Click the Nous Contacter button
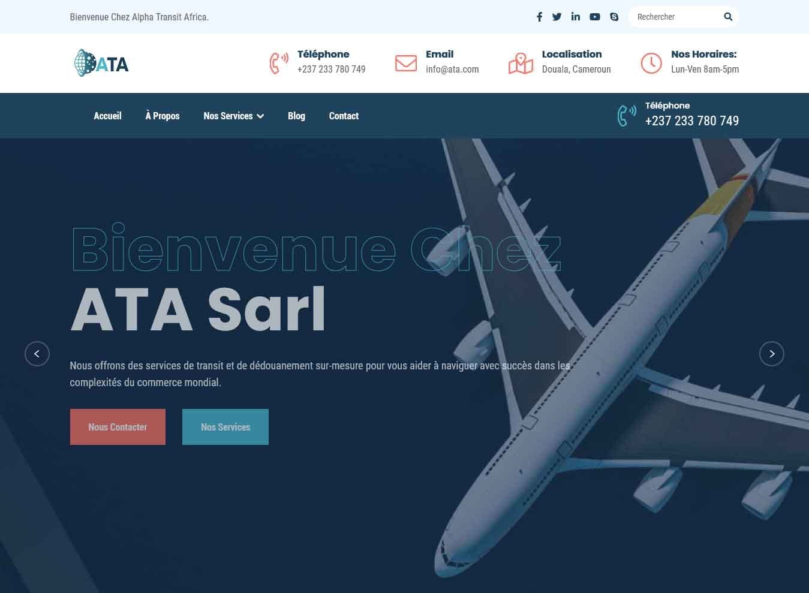 tap(118, 427)
